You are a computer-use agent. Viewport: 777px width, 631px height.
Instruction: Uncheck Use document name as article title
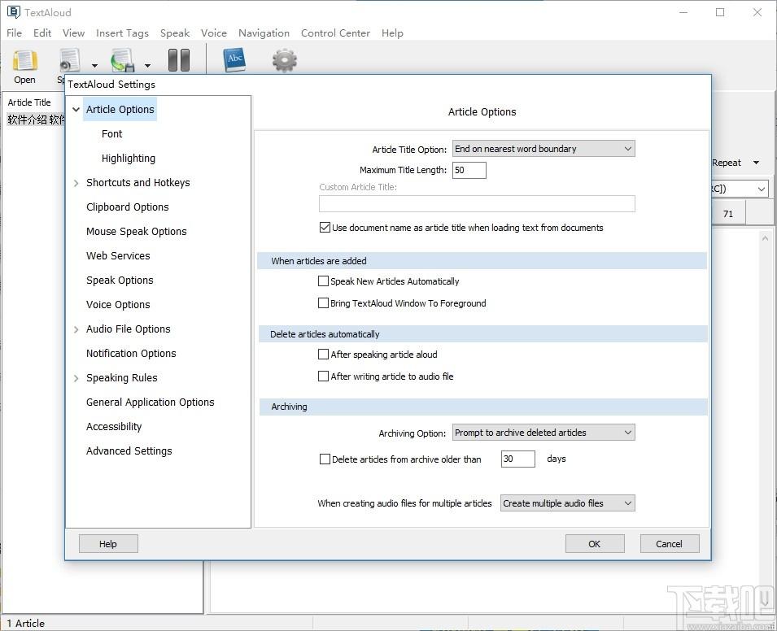325,228
